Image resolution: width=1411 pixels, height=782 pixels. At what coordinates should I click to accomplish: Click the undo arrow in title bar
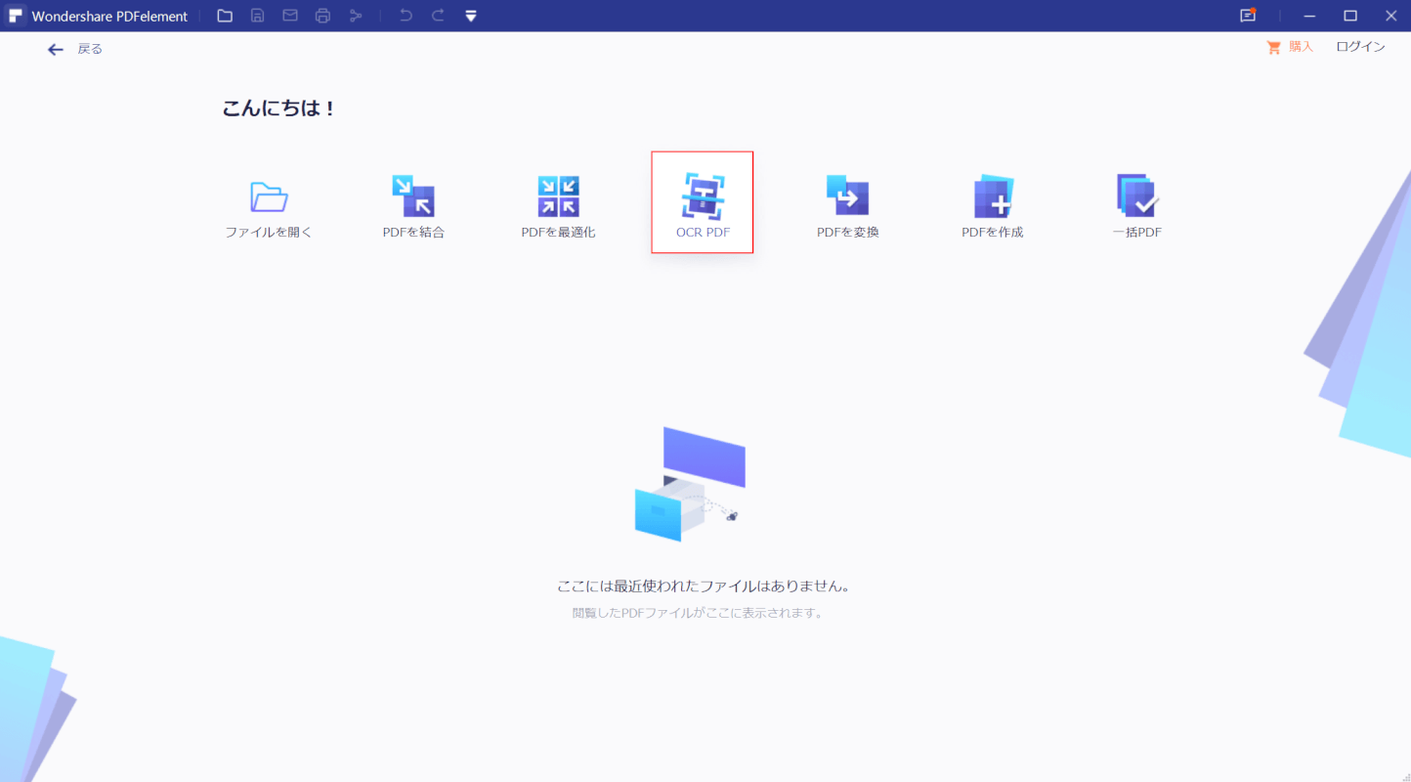[x=406, y=16]
